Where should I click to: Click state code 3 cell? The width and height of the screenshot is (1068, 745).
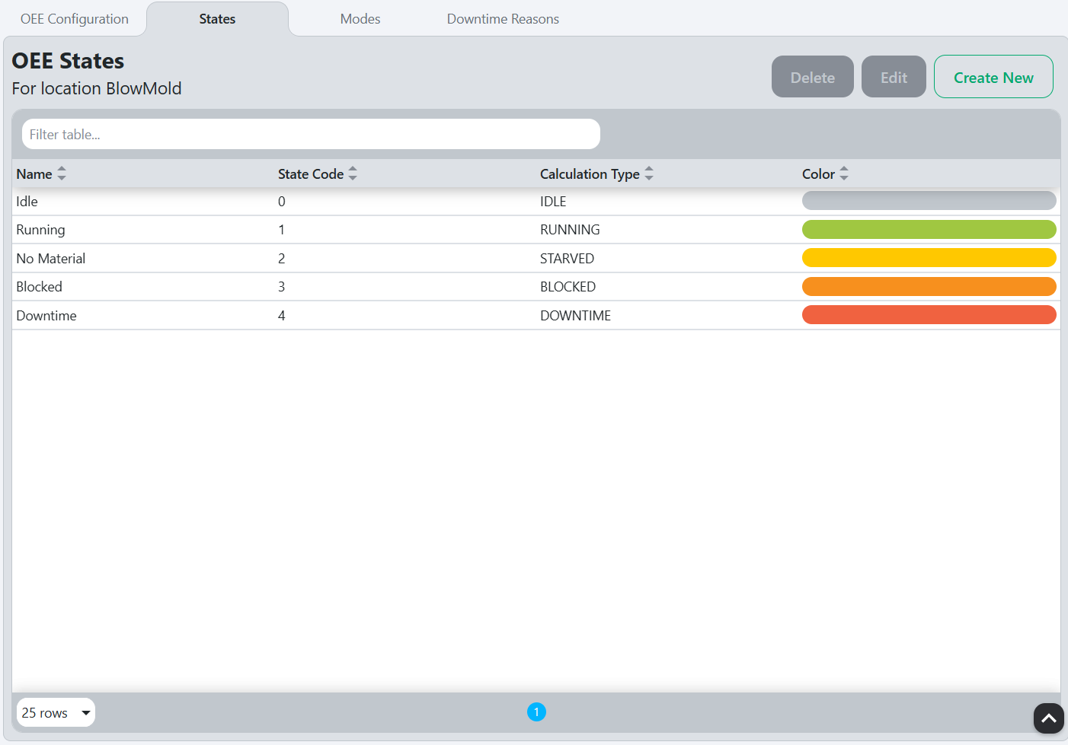282,287
